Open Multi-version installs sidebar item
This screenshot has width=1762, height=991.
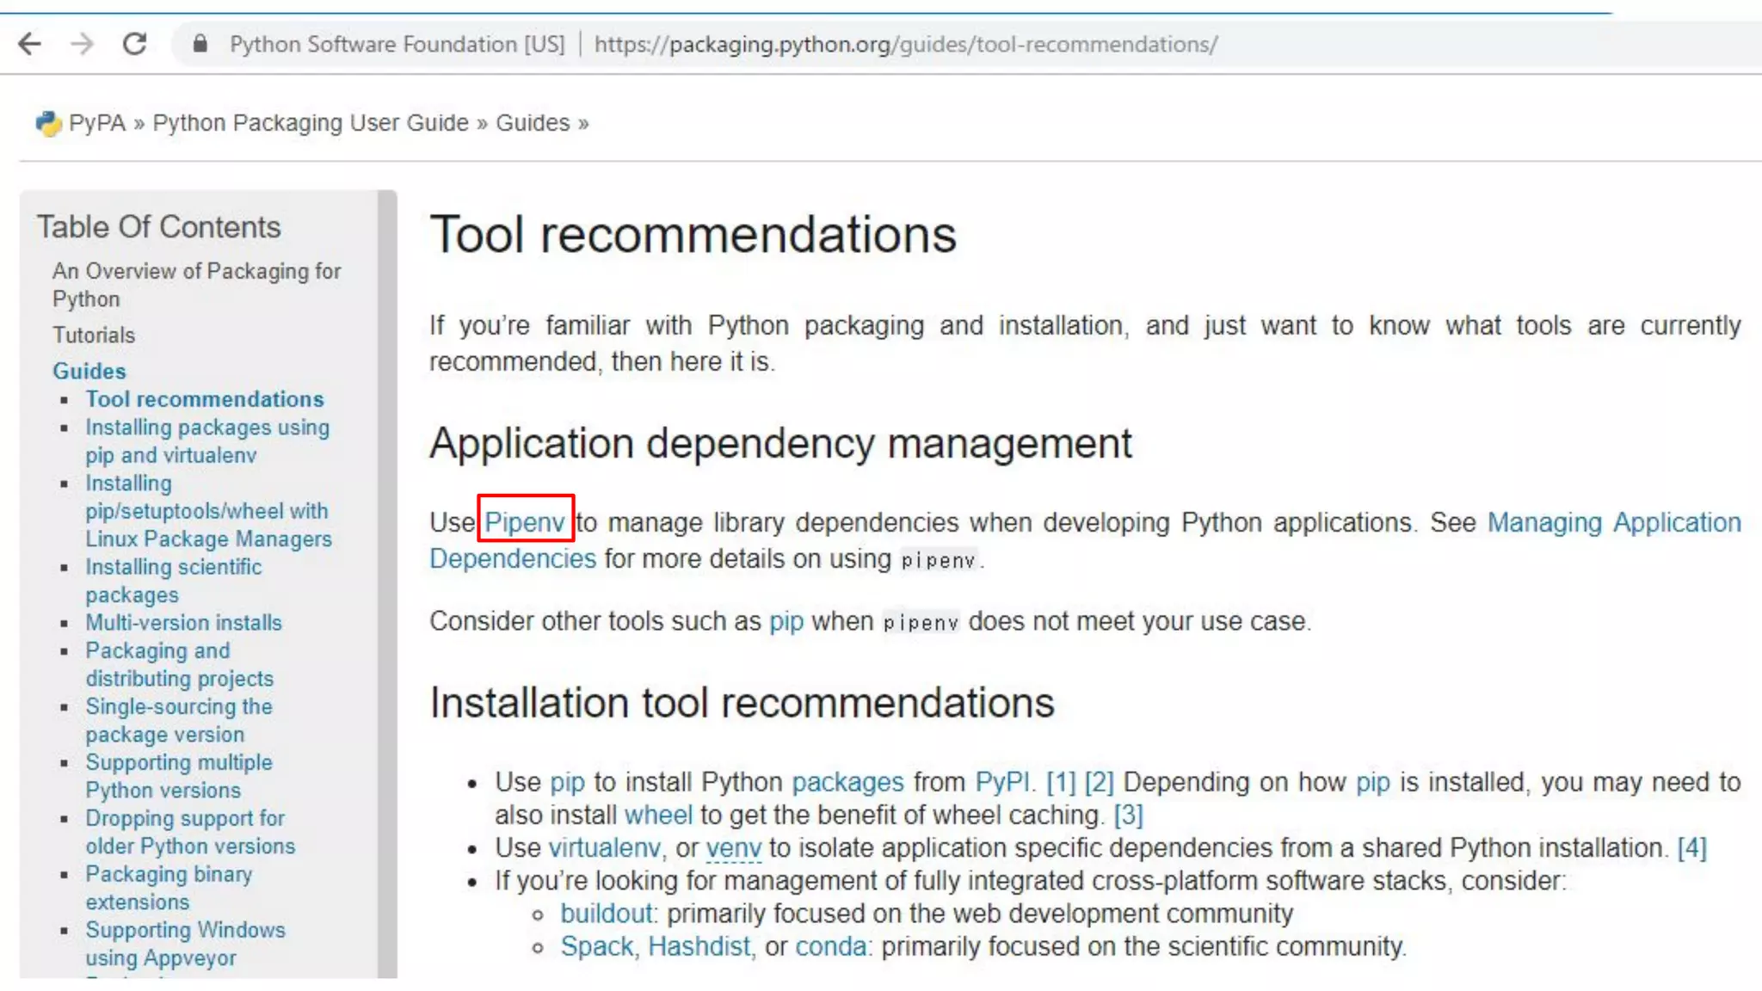[x=183, y=622]
